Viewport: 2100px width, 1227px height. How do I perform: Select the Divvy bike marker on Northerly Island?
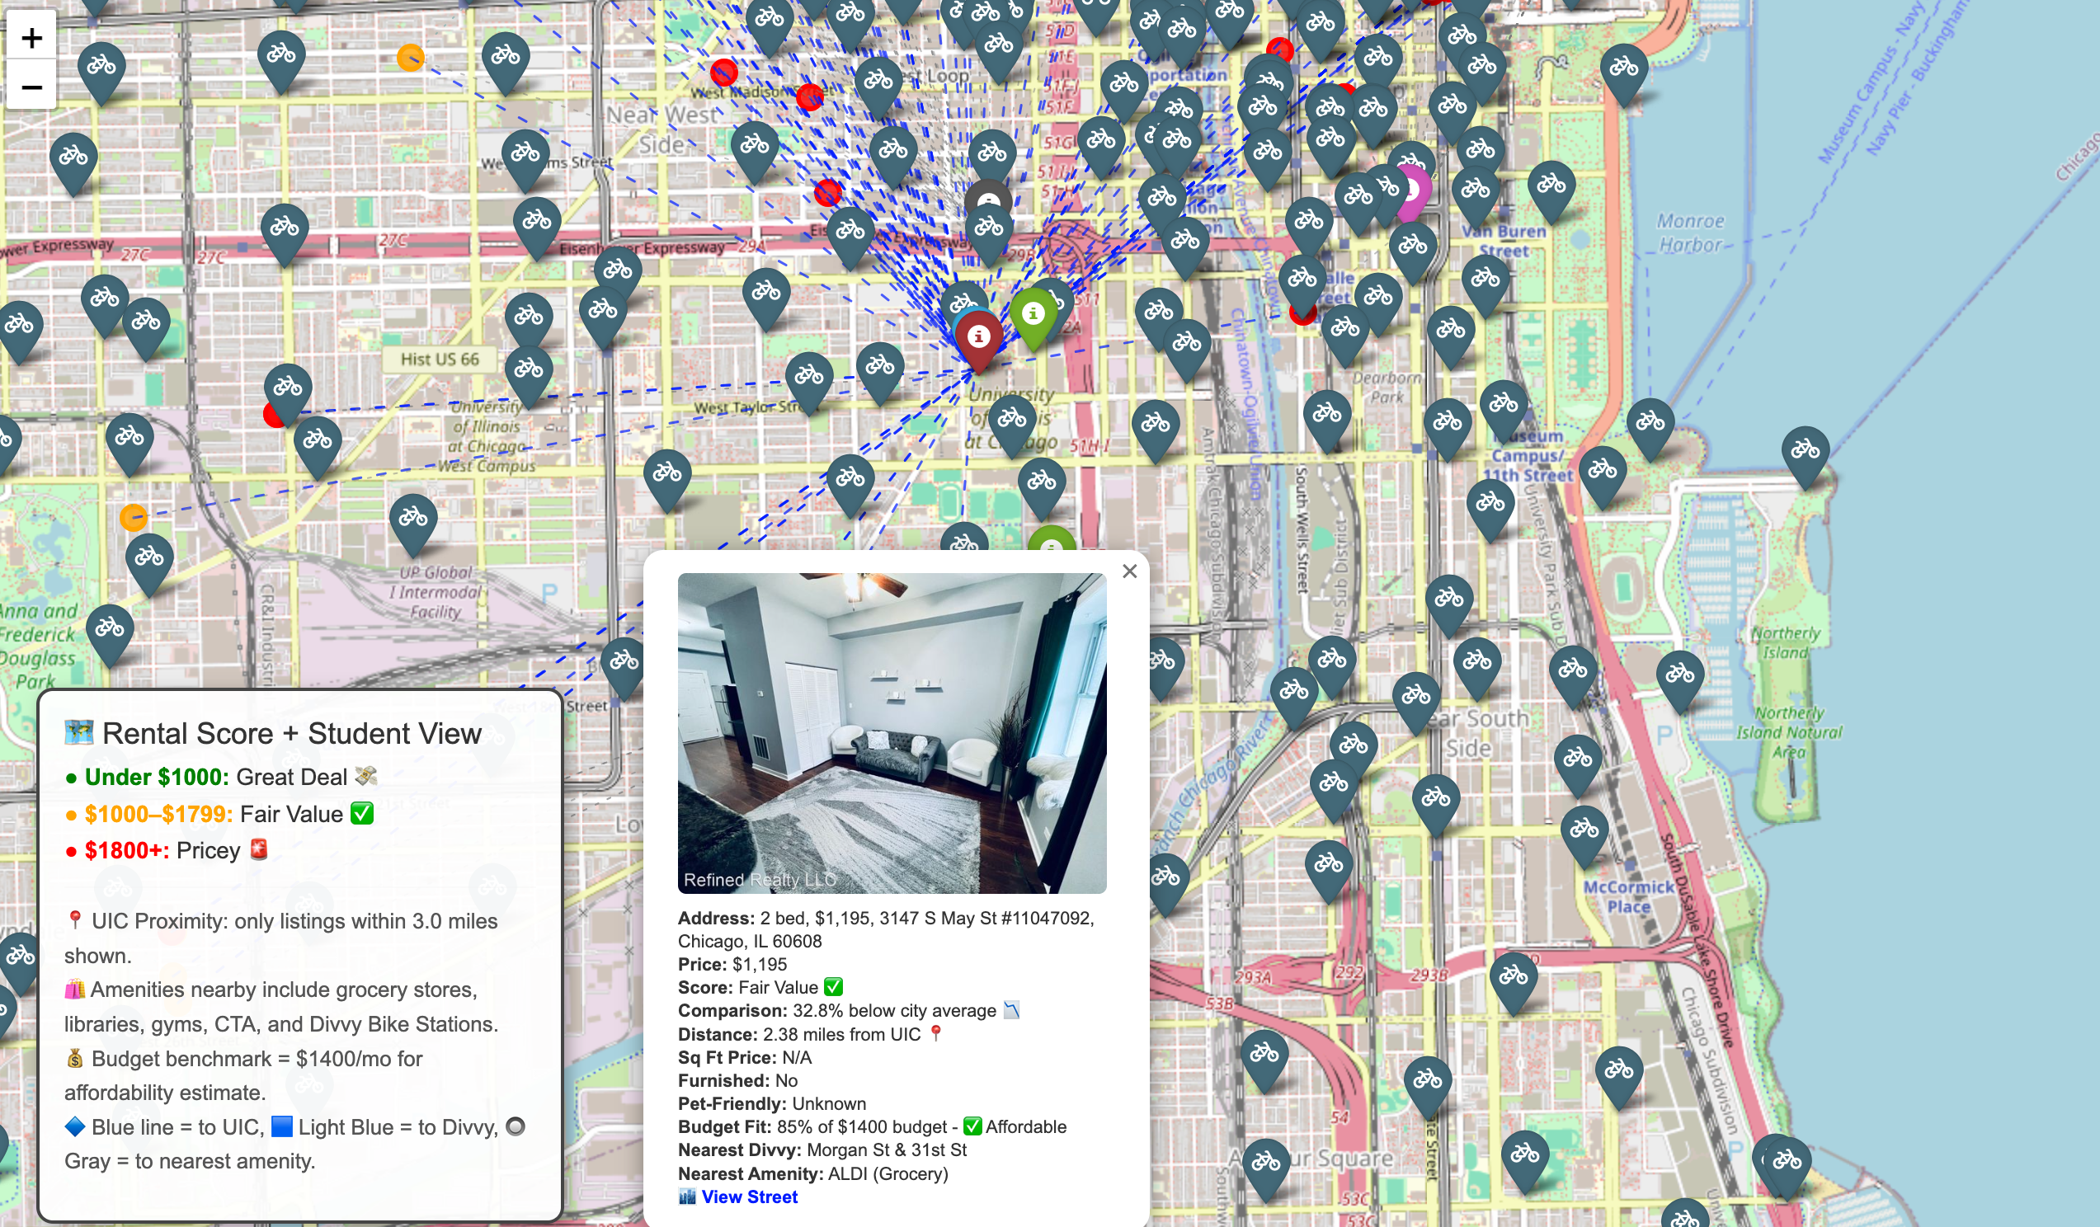click(x=1680, y=675)
